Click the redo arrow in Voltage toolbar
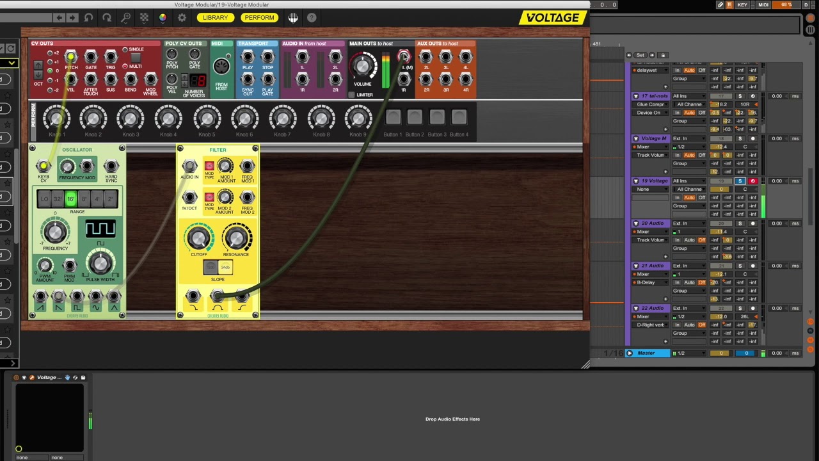The image size is (819, 461). coord(107,18)
